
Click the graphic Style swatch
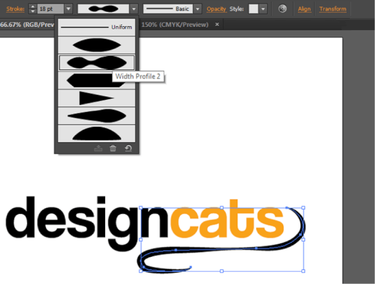coord(254,9)
